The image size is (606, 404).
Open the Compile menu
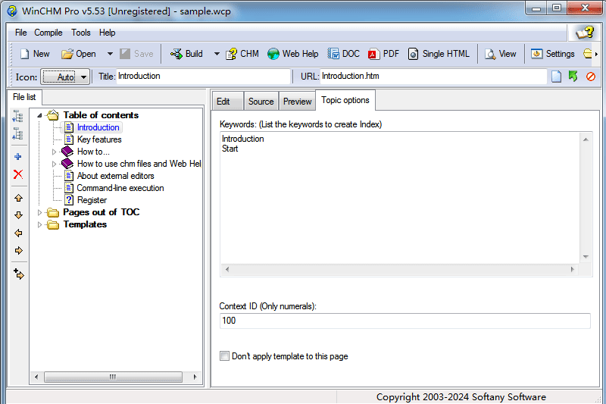[48, 33]
